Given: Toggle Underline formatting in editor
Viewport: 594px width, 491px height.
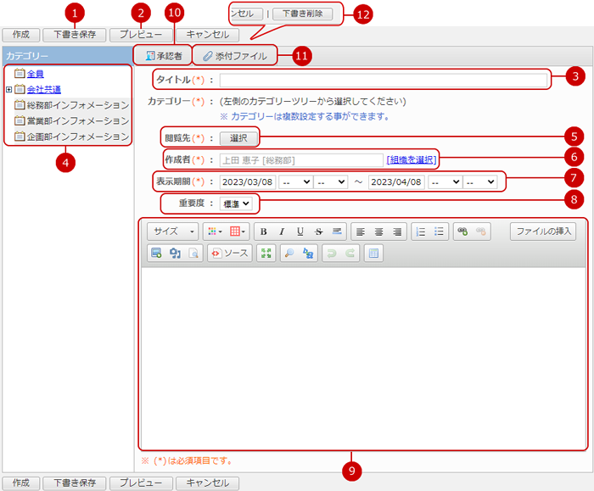Looking at the screenshot, I should (x=300, y=231).
